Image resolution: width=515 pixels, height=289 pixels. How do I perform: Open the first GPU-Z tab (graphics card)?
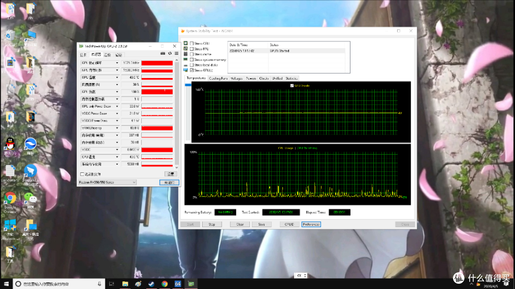click(83, 55)
